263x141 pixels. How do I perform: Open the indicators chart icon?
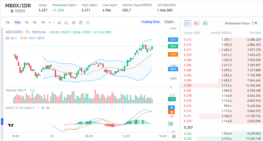(x=67, y=23)
